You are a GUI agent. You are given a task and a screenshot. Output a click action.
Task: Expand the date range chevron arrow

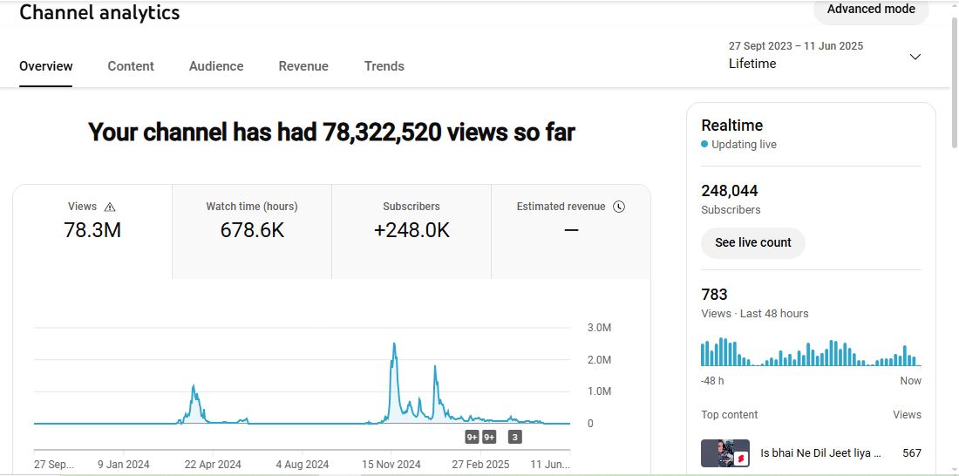915,57
